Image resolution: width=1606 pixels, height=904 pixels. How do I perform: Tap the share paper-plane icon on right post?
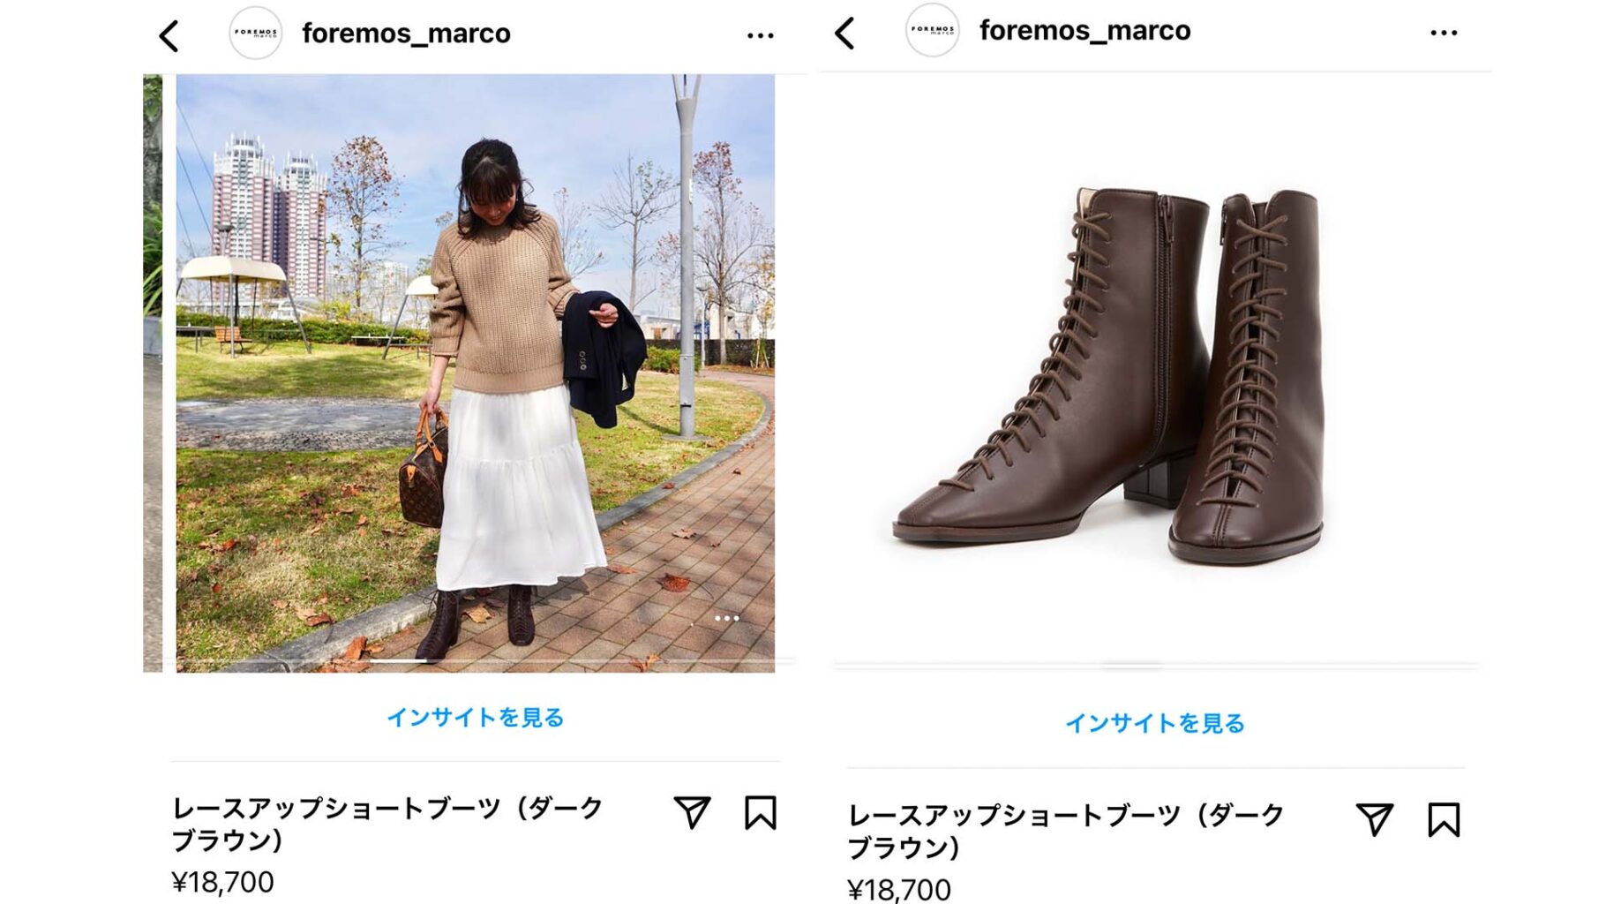1375,819
